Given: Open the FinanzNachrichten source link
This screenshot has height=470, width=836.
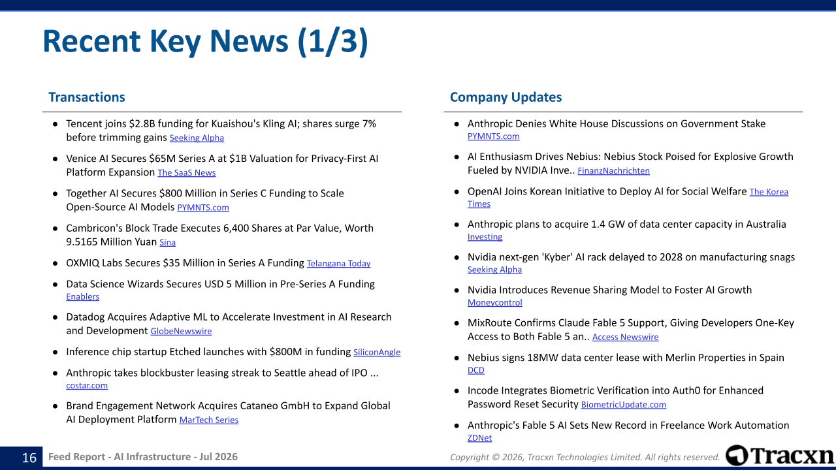Looking at the screenshot, I should [x=613, y=171].
